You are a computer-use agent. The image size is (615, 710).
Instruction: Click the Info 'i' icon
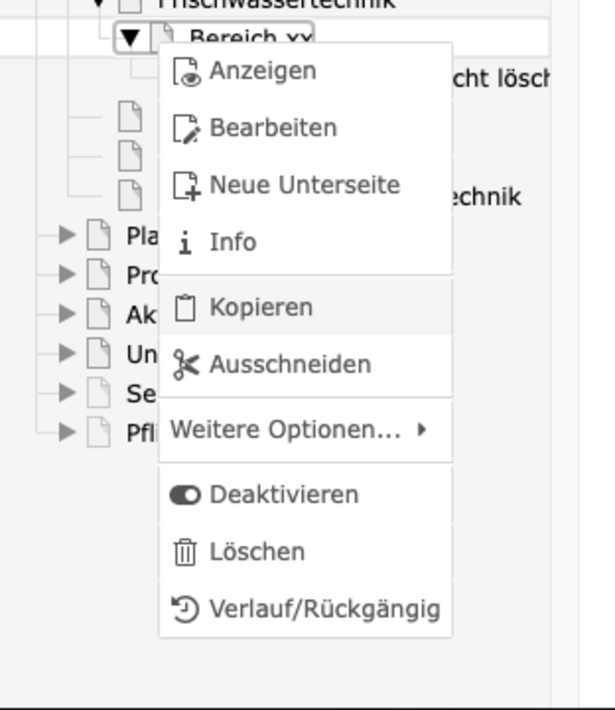tap(185, 243)
